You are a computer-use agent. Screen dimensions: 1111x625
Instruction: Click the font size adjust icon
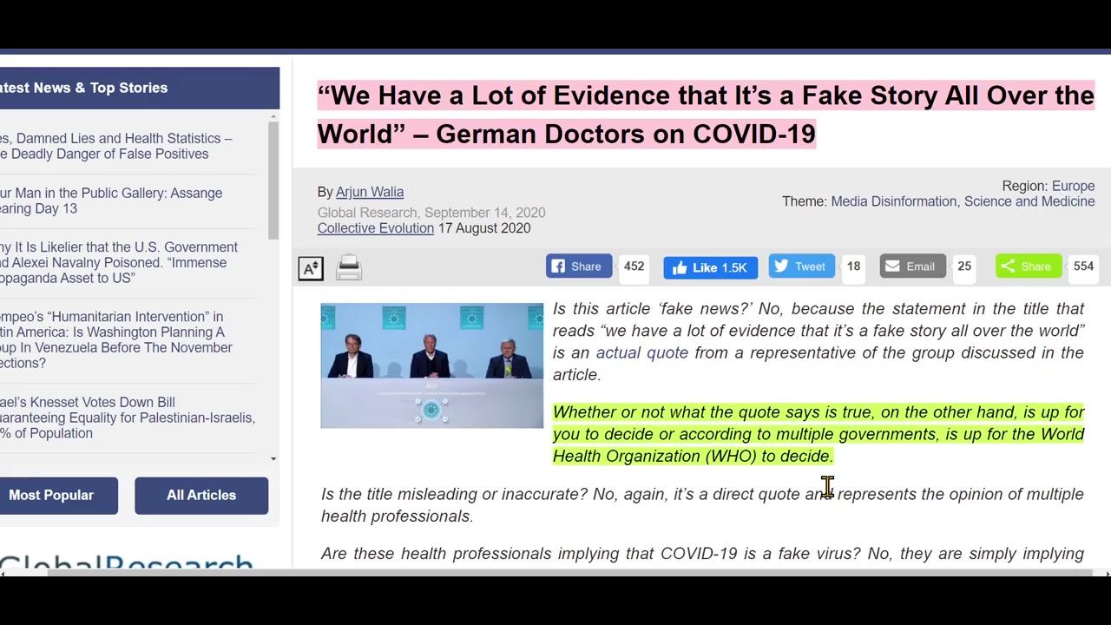[311, 268]
